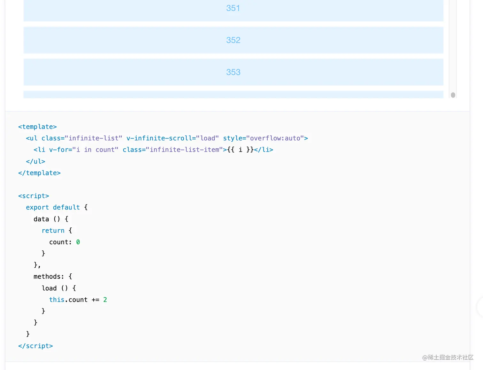The image size is (483, 370).
Task: Click the class="infinite-list-item" attribute
Action: (172, 150)
